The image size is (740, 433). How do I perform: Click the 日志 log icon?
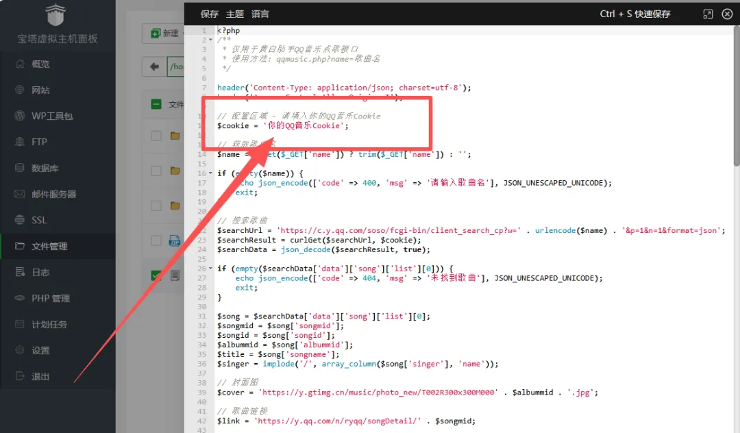pos(20,272)
